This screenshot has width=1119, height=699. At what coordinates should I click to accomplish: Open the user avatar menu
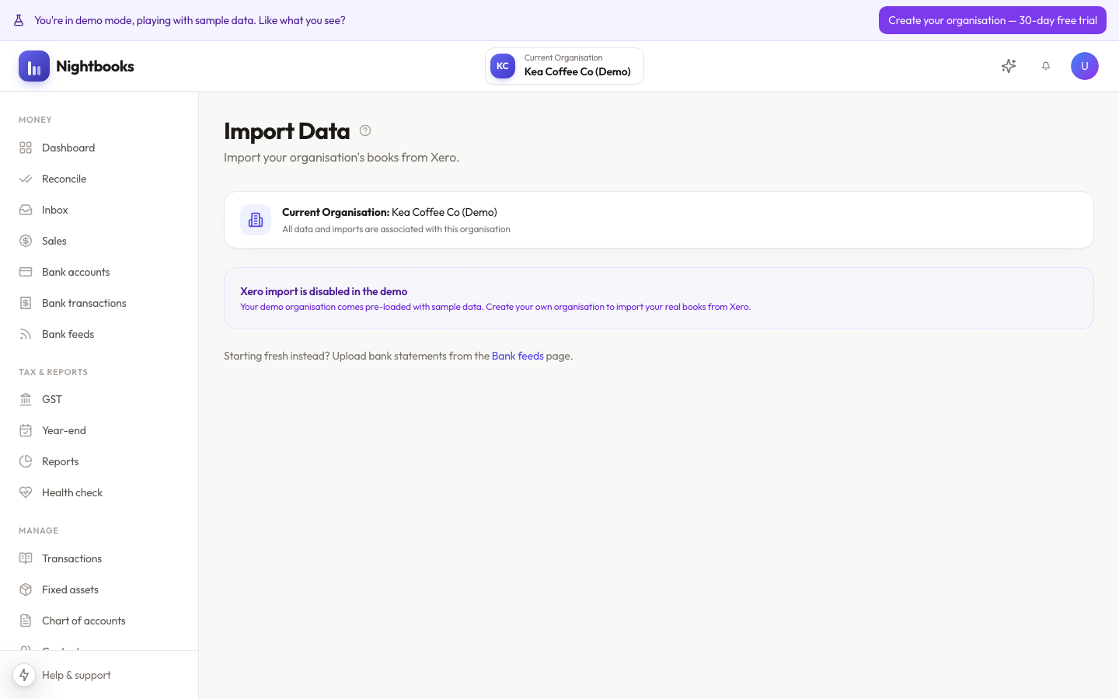pyautogui.click(x=1085, y=66)
